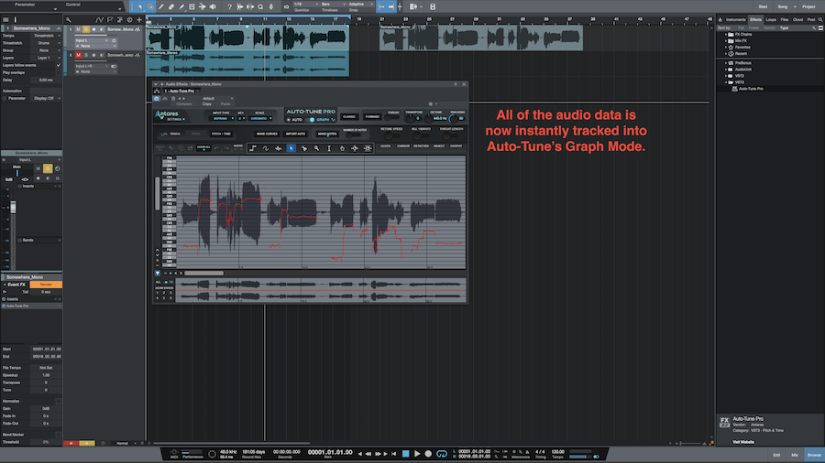This screenshot has width=825, height=463.
Task: Select the Arrow tool in the Auto-Tune graph toolbar
Action: click(292, 147)
